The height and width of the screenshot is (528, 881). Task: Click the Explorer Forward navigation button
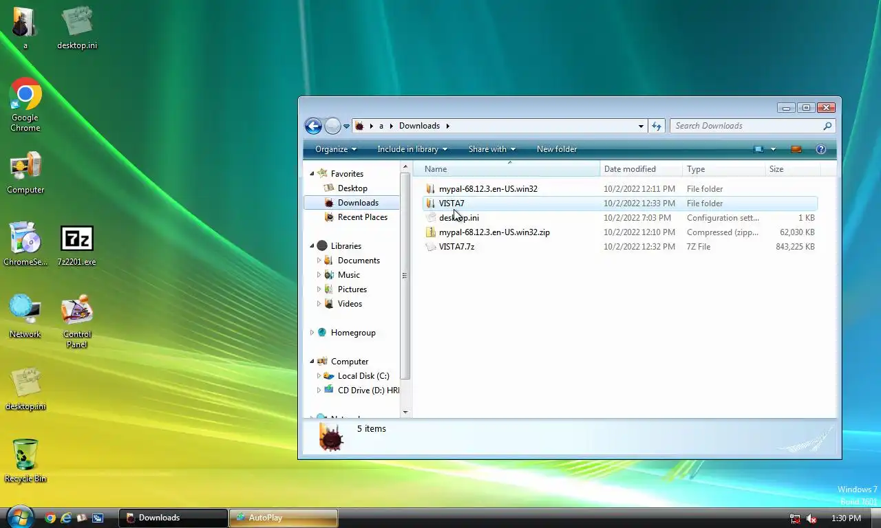point(332,126)
